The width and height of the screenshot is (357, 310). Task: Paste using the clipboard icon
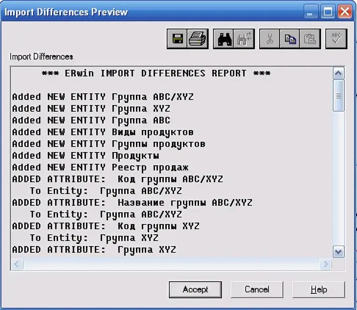(x=310, y=39)
